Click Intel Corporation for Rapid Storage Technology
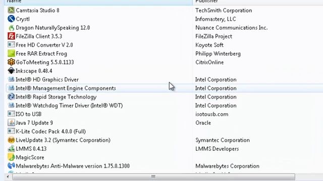Viewport: 323px width, 181px height. pyautogui.click(x=216, y=97)
